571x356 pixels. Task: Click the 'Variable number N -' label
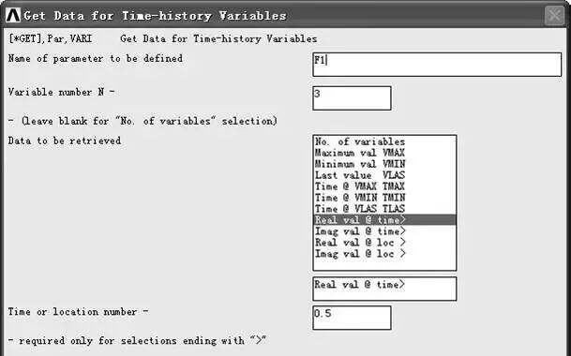[x=61, y=92]
